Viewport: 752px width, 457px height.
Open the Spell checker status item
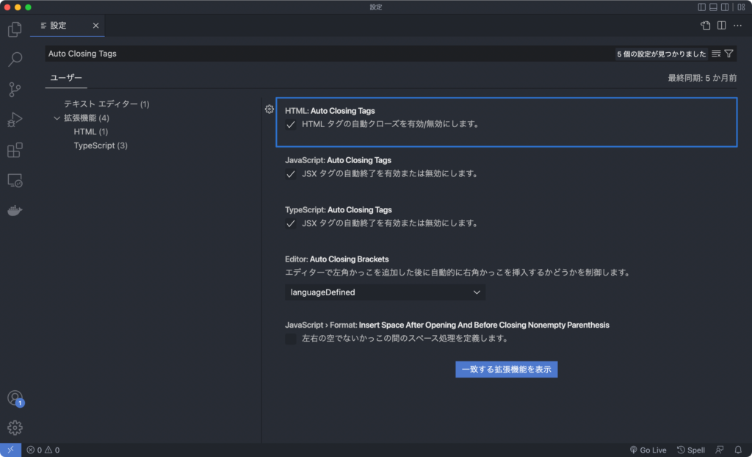(690, 450)
